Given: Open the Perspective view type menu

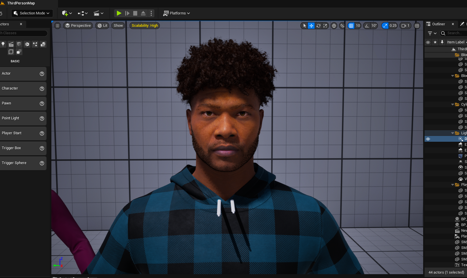Looking at the screenshot, I should pos(78,26).
